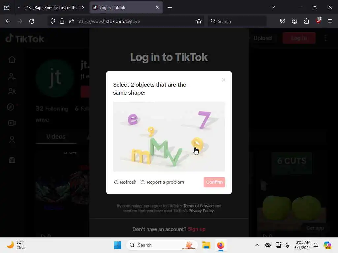The image size is (338, 253).
Task: Open Windows Start menu
Action: click(118, 245)
